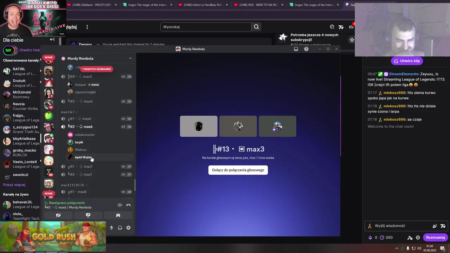Join the #4 max5 voice channel

click(96, 77)
